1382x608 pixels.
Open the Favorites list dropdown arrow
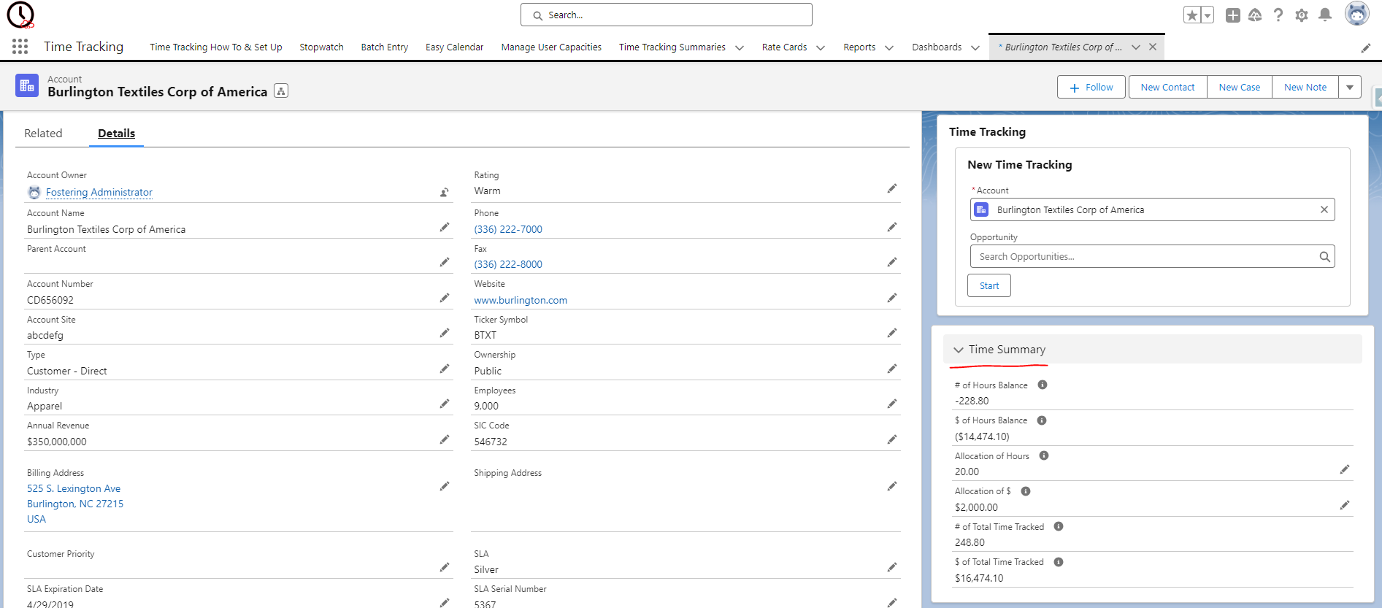click(x=1208, y=15)
